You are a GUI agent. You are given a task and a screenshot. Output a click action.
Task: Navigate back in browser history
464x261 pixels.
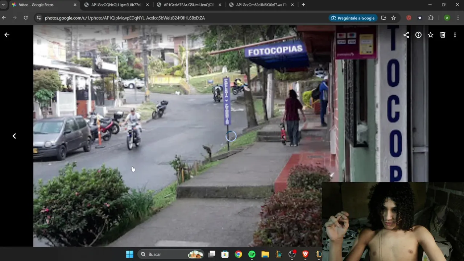(x=4, y=18)
